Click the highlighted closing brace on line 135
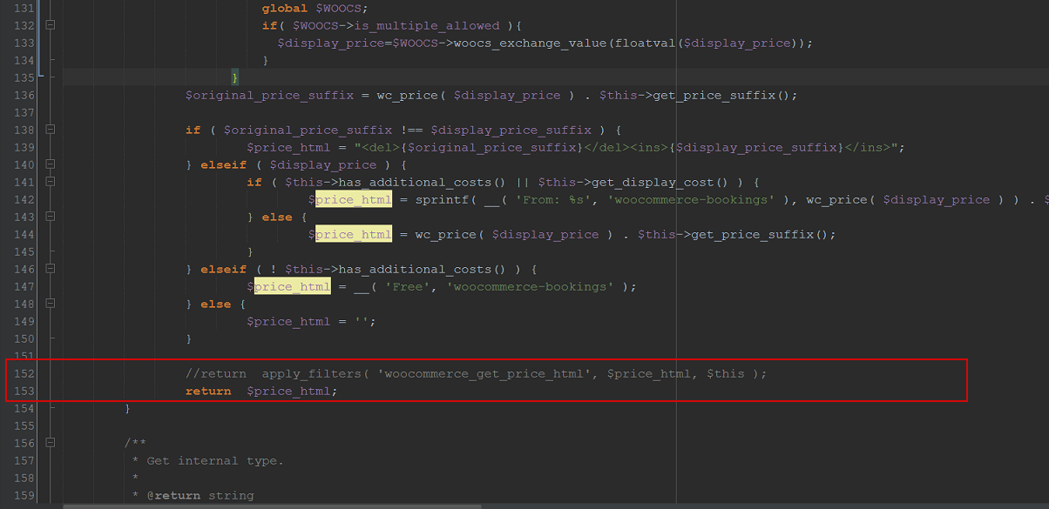 coord(235,77)
